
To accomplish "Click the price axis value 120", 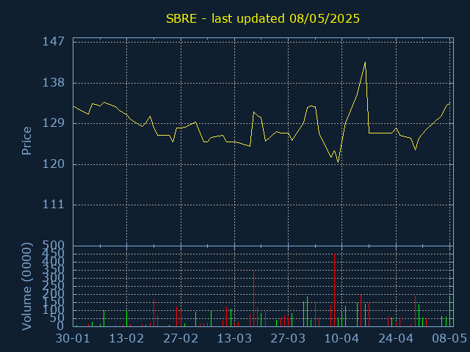I will (54, 164).
